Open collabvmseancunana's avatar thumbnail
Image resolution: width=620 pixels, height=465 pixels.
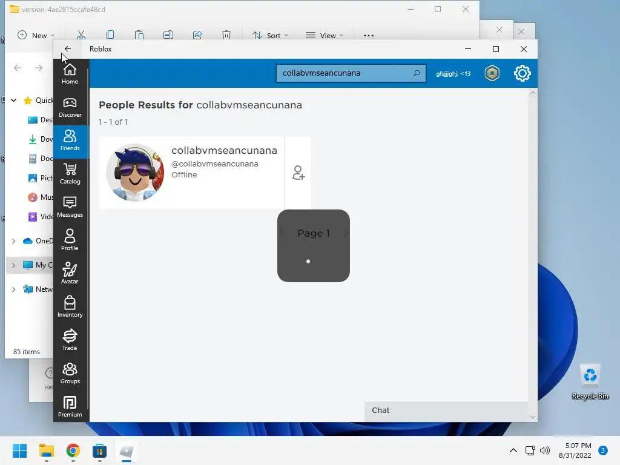[135, 173]
